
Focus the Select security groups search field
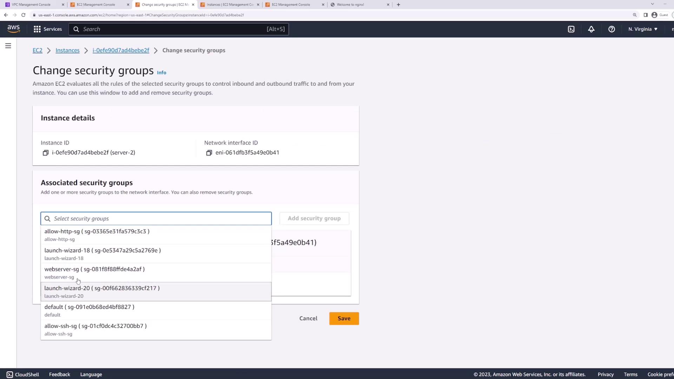pyautogui.click(x=156, y=218)
